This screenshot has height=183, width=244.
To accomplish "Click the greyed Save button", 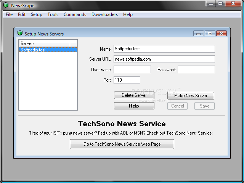I will coord(204,106).
